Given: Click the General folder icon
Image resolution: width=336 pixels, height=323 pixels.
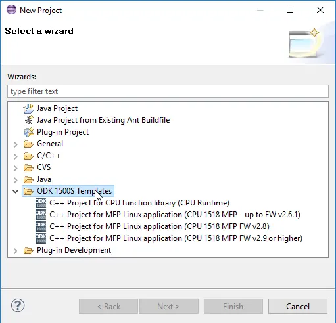Looking at the screenshot, I should point(28,144).
